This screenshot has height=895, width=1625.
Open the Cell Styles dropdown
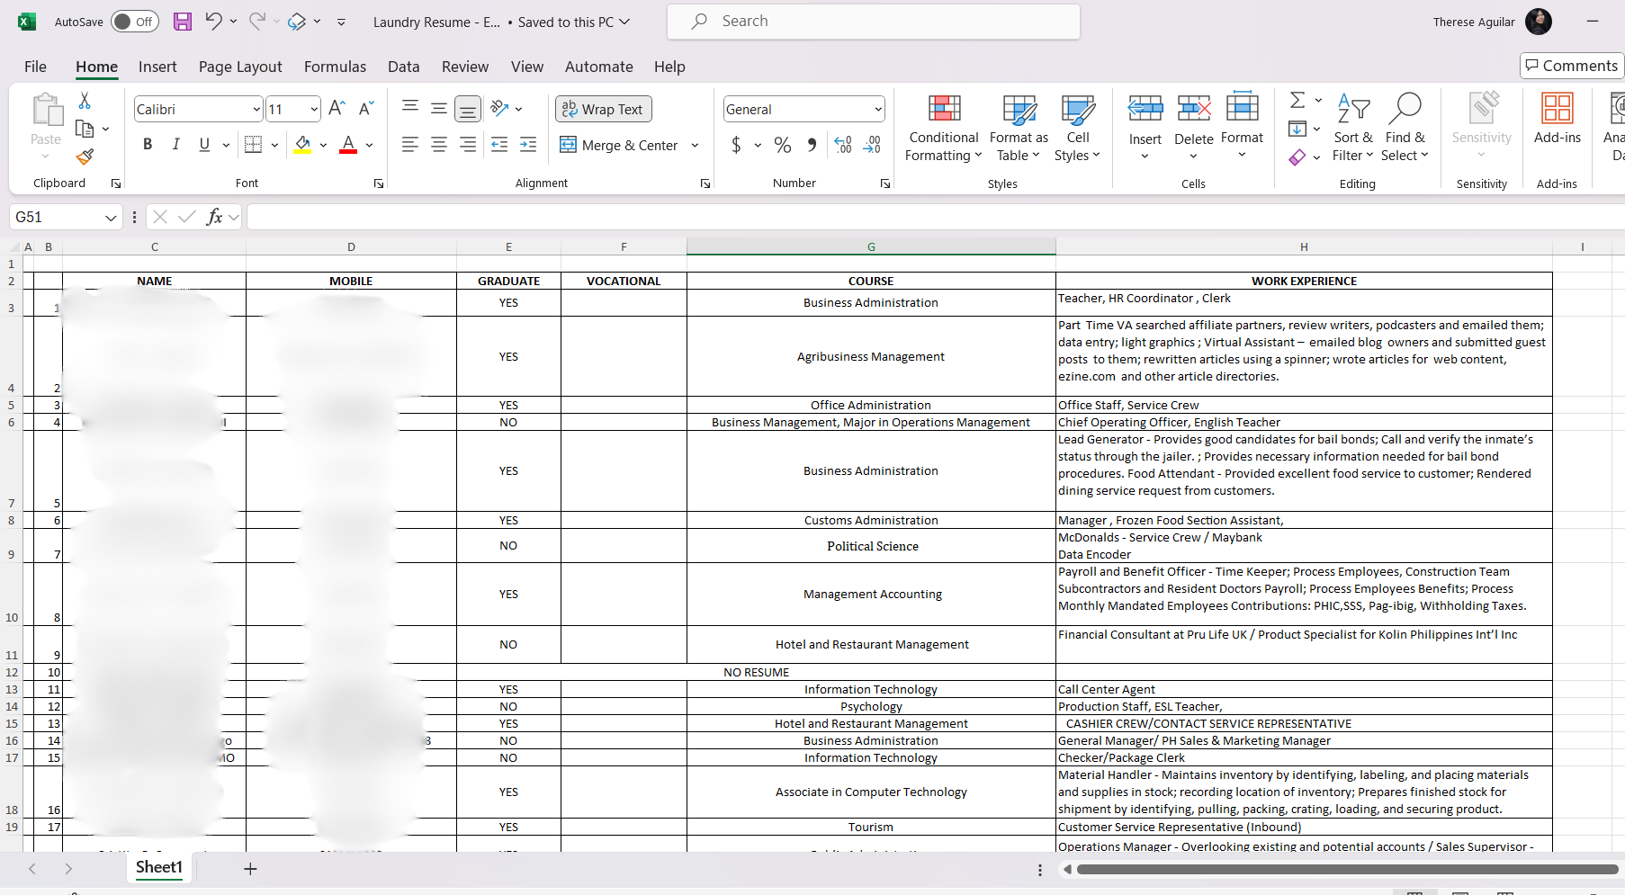[1077, 129]
